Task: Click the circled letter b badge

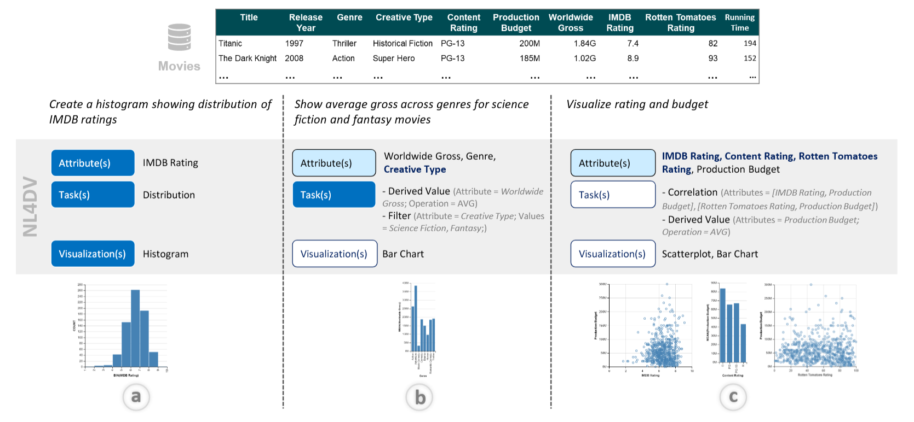Action: pos(419,397)
